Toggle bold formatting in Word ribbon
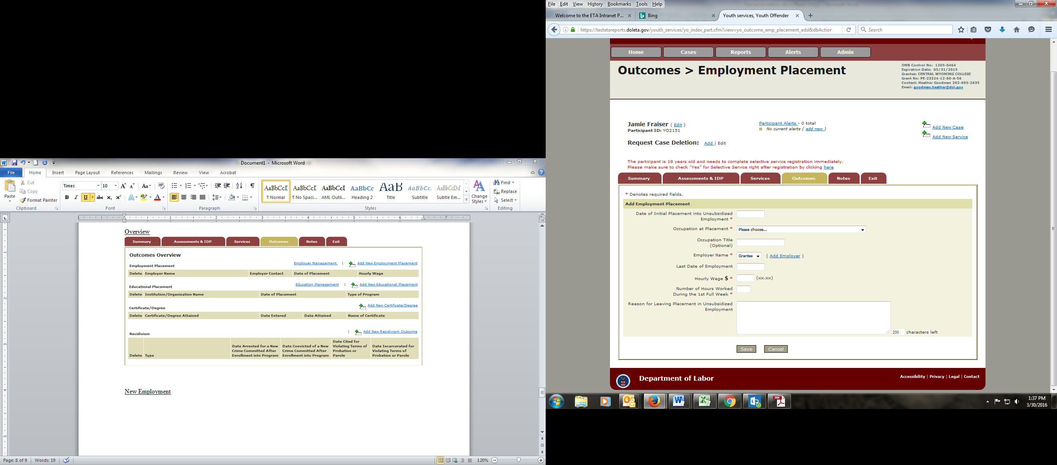 pos(67,197)
